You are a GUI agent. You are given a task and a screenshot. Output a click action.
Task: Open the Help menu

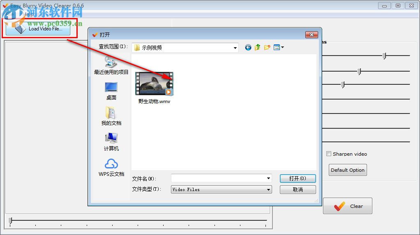pyautogui.click(x=28, y=14)
